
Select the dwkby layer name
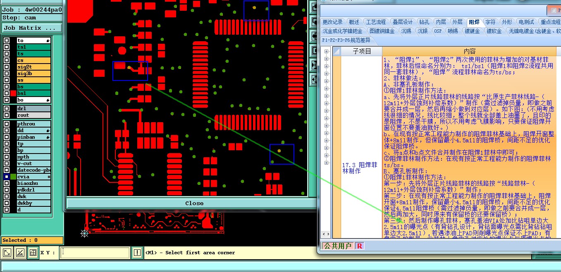pos(33,203)
